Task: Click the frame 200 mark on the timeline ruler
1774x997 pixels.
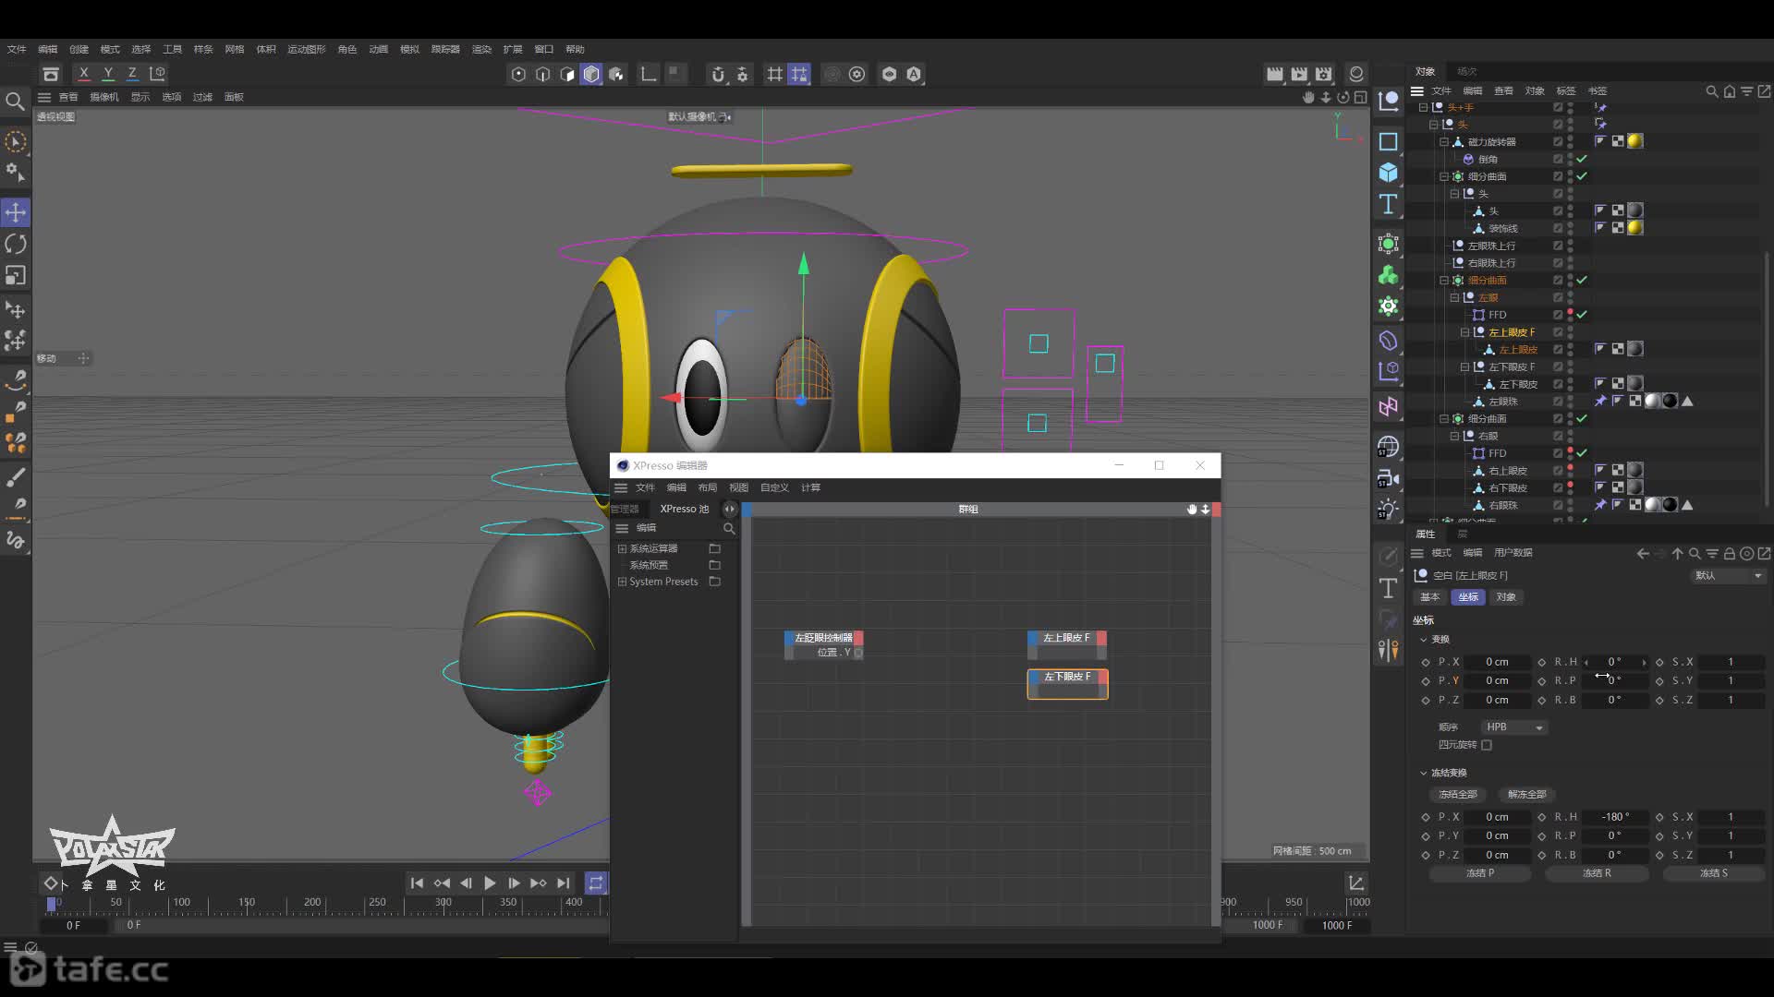Action: click(312, 903)
